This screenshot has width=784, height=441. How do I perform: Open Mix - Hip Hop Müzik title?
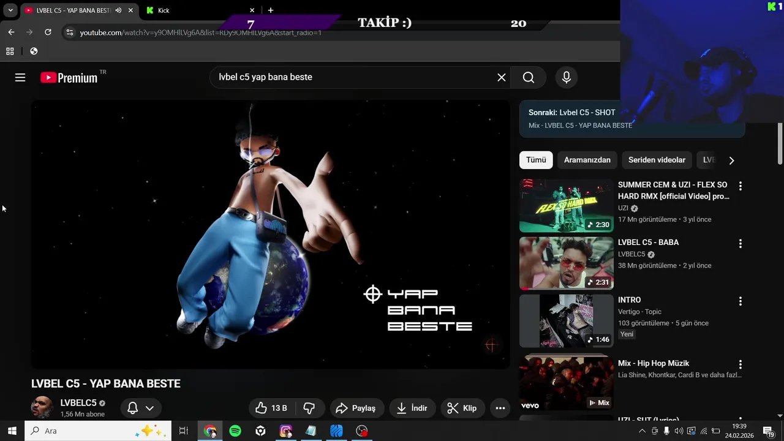[x=654, y=363]
